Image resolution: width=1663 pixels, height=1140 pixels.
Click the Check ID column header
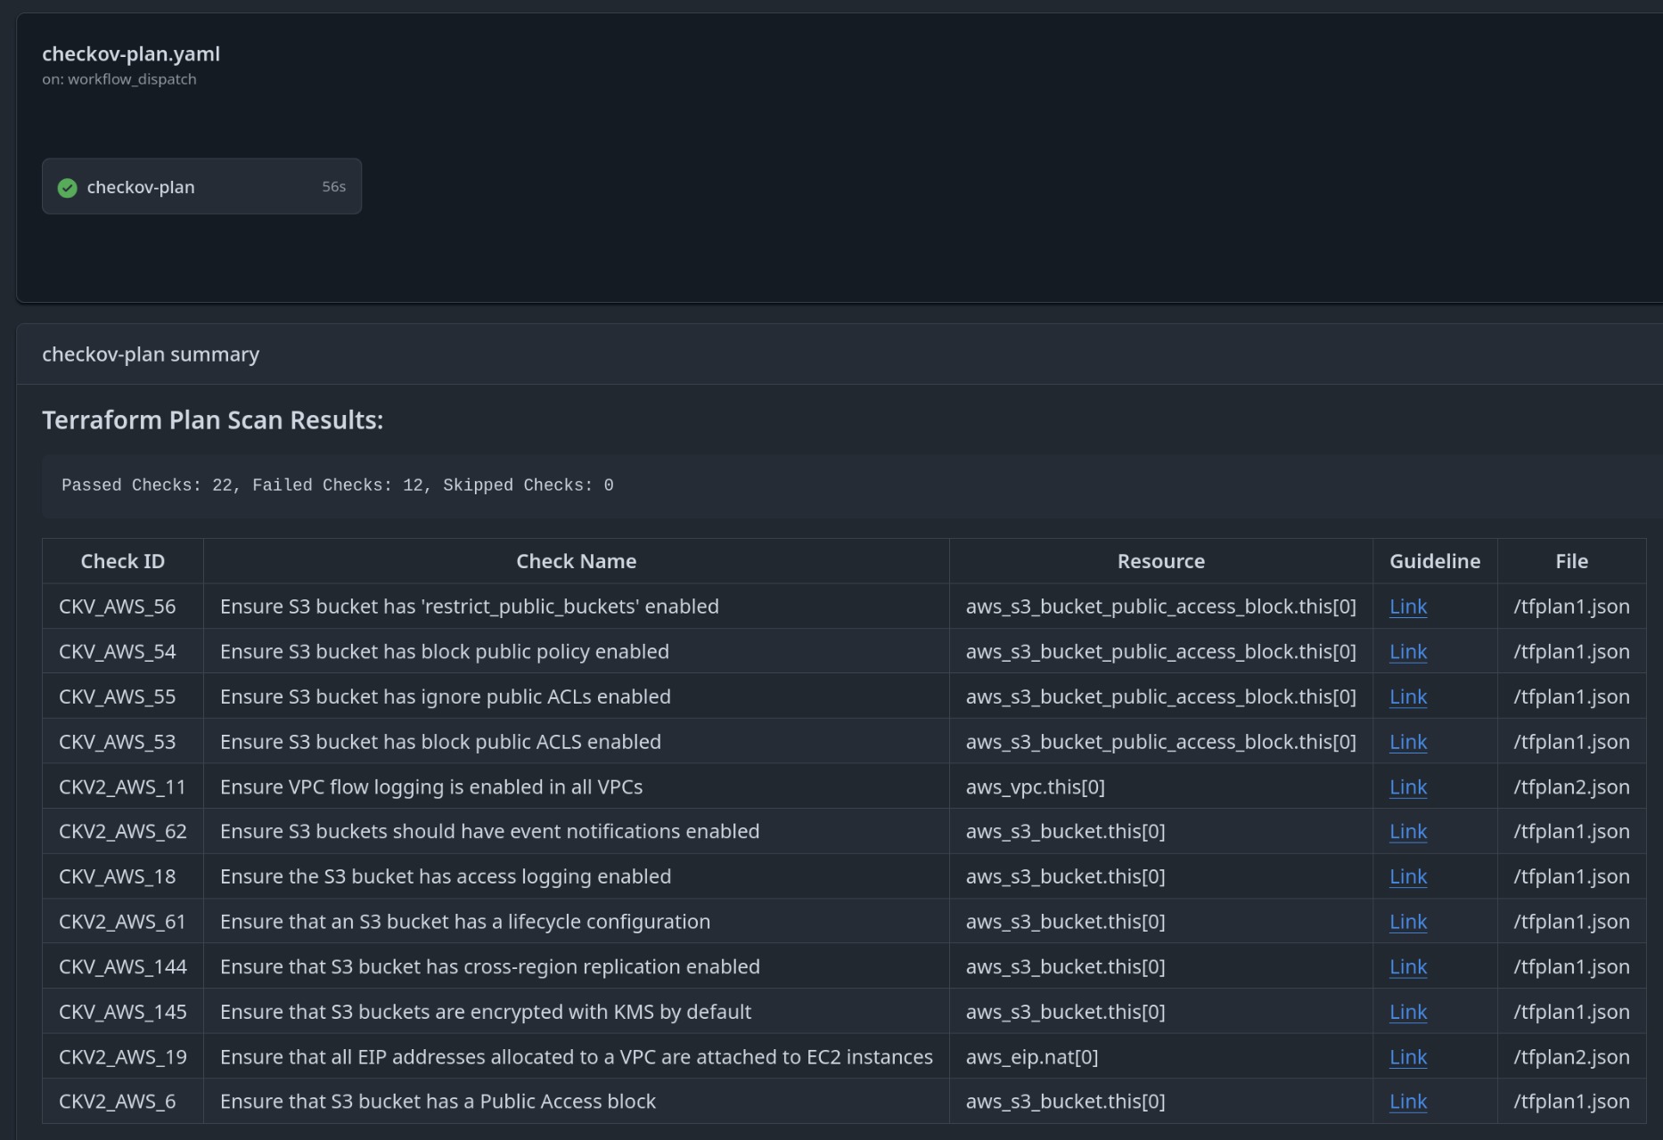click(122, 560)
